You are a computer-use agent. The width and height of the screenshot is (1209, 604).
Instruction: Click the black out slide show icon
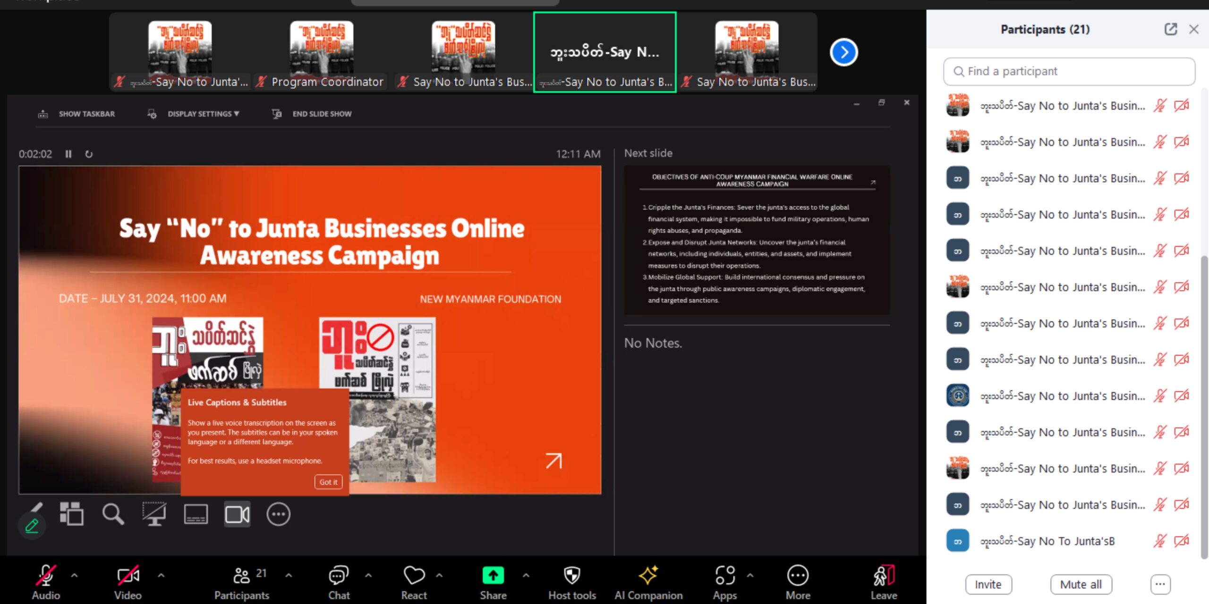tap(154, 514)
